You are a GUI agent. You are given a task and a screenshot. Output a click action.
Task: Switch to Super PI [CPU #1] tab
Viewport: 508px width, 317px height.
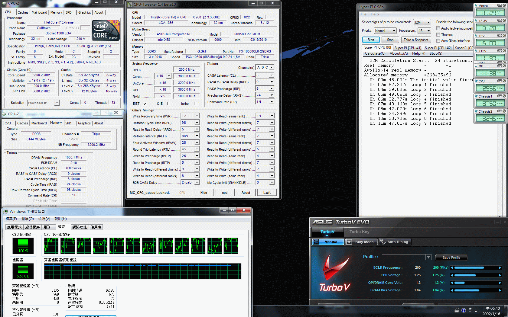point(408,48)
